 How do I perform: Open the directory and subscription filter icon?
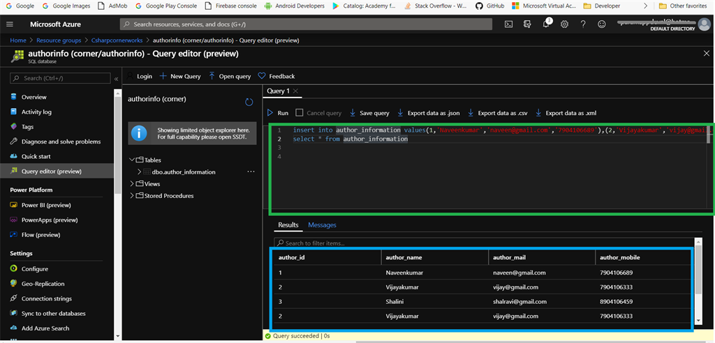coord(527,24)
